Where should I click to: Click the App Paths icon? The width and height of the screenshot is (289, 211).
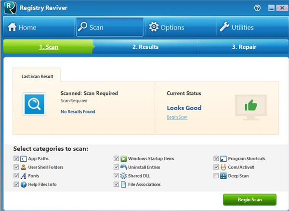coord(24,159)
